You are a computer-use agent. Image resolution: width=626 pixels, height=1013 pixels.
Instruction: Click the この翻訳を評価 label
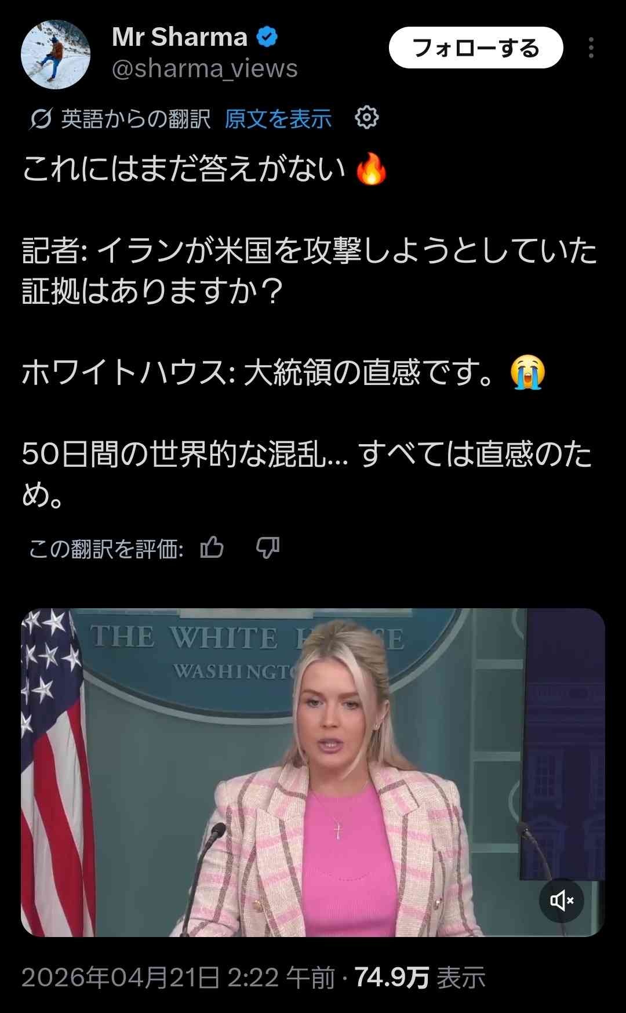(x=107, y=548)
